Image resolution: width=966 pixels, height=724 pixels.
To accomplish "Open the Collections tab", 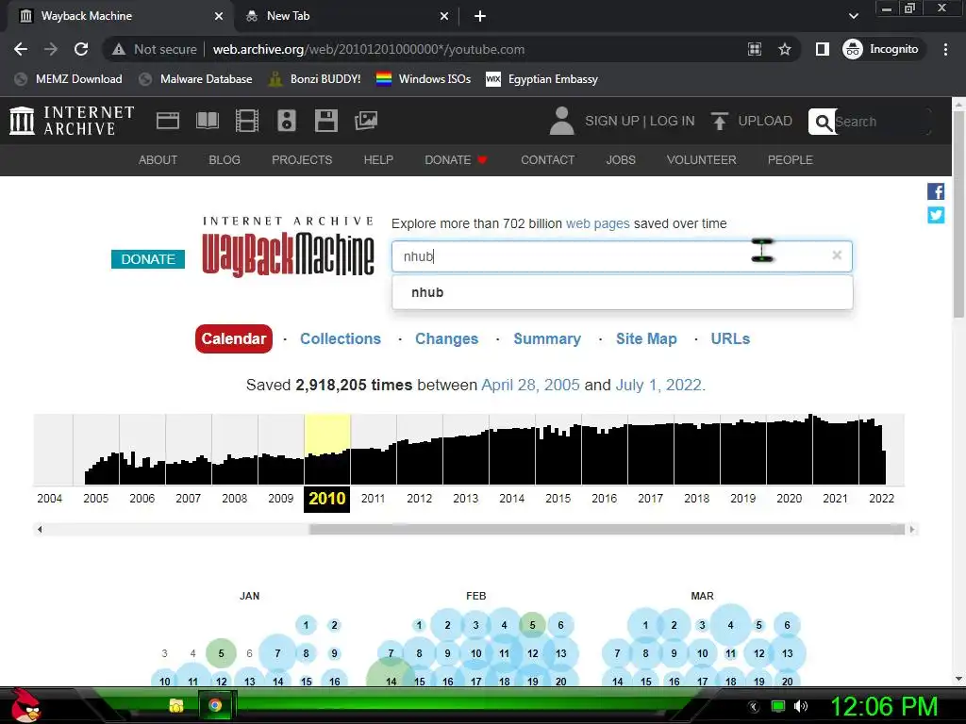I will coord(340,338).
